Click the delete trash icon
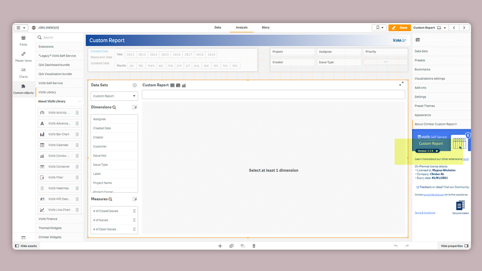 (x=254, y=246)
